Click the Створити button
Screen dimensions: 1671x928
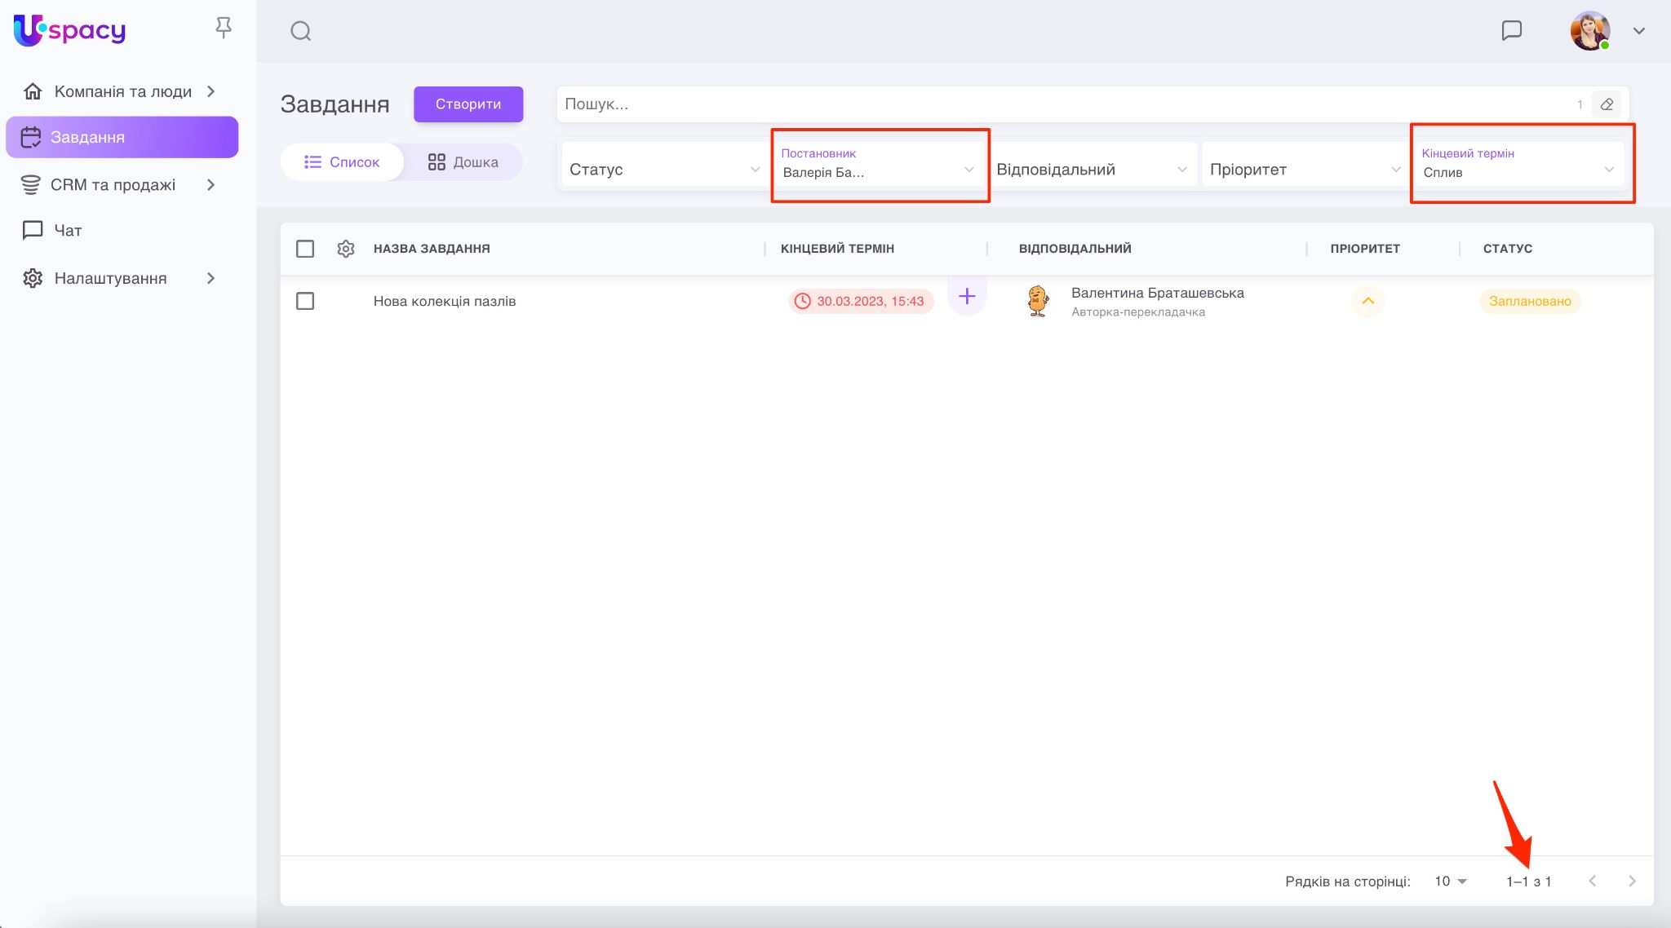click(x=468, y=104)
